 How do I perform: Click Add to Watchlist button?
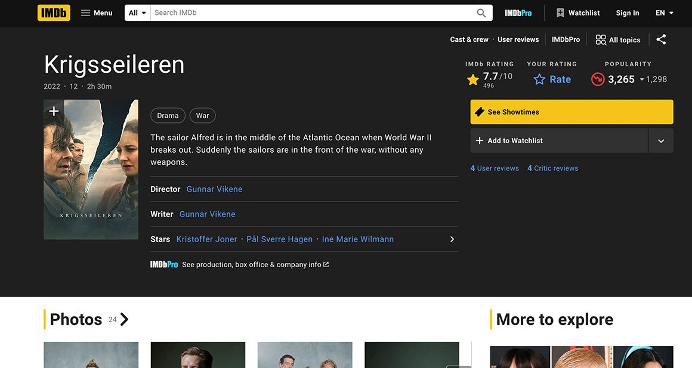[559, 141]
